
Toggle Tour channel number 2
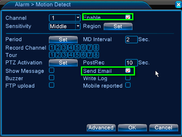58,55
